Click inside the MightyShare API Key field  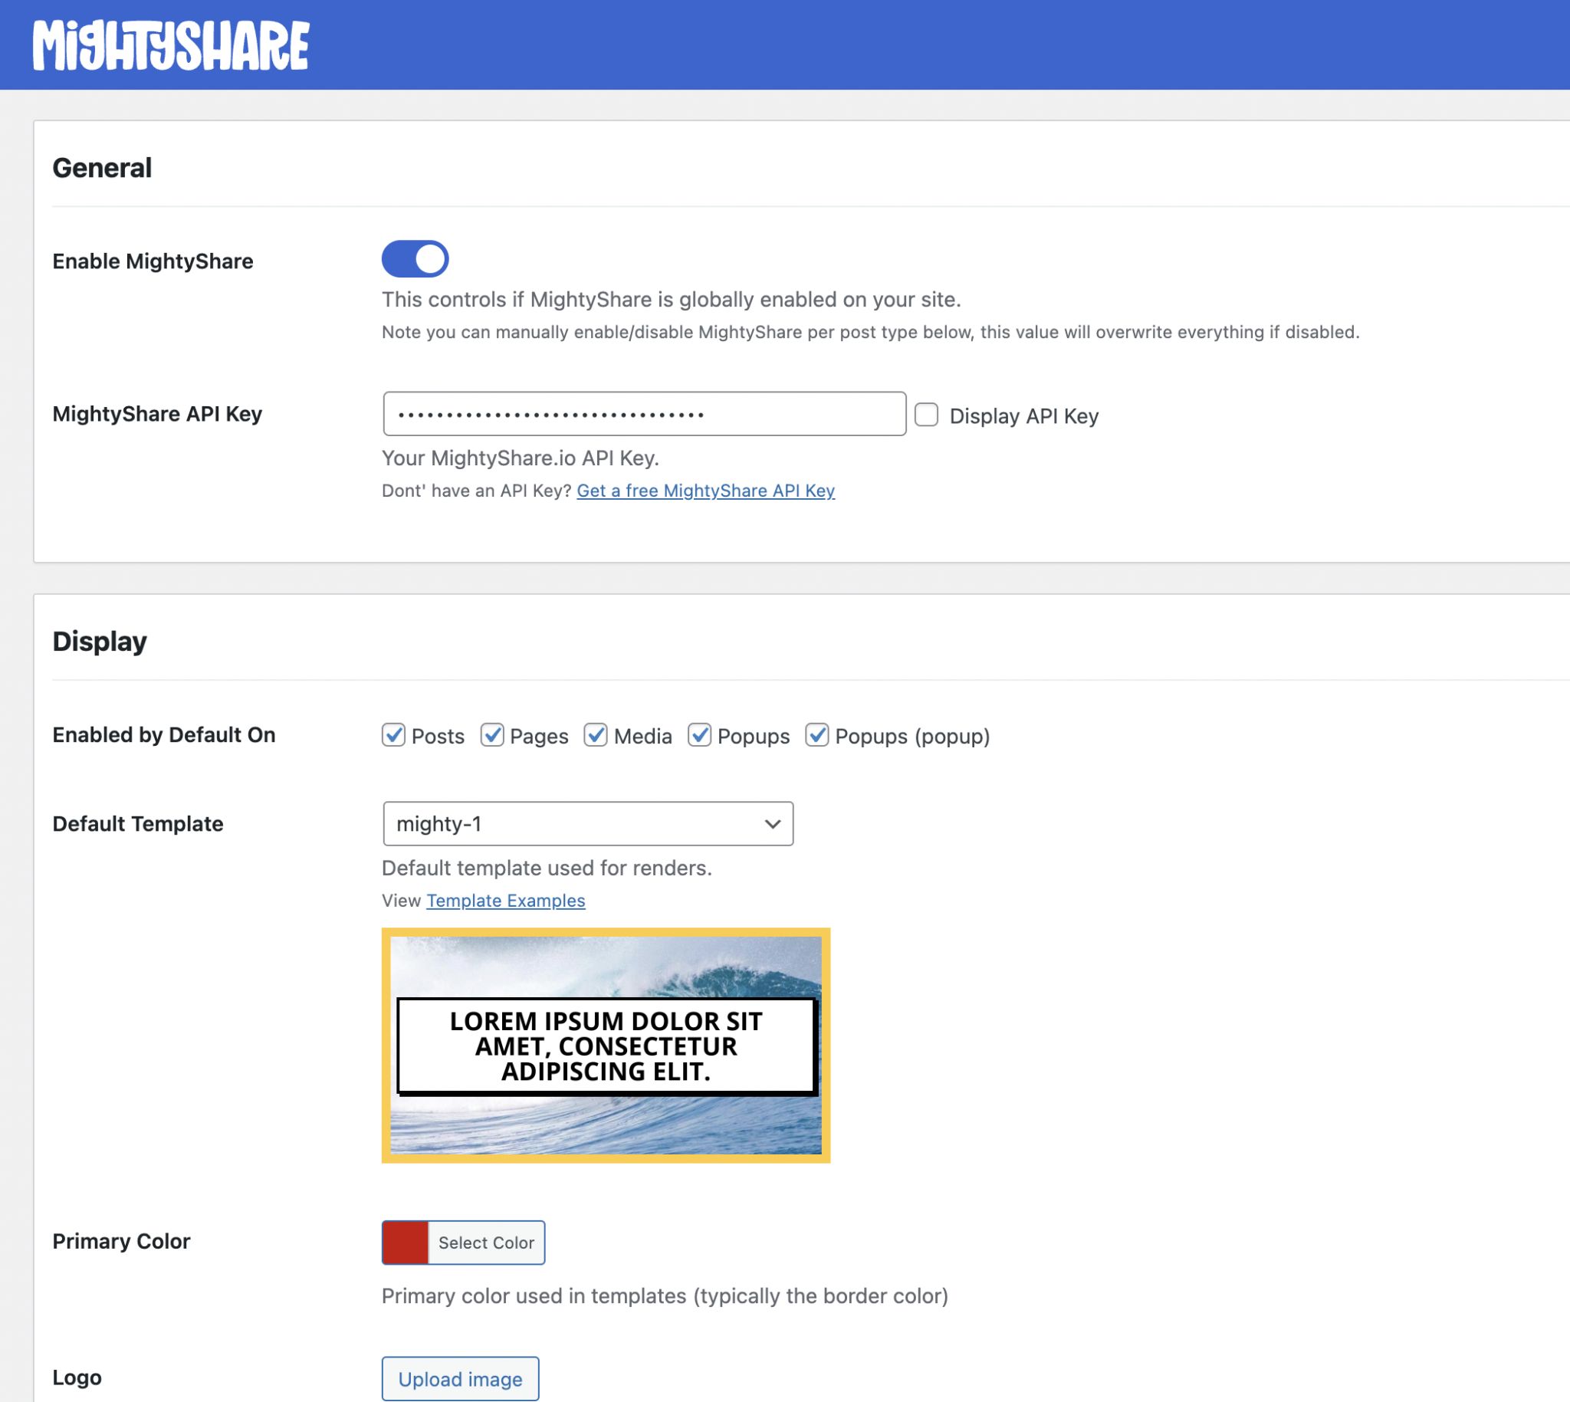pyautogui.click(x=645, y=414)
